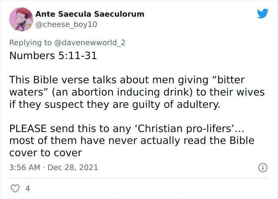The image size is (278, 199).
Task: Click the like count showing 4
Action: click(28, 188)
